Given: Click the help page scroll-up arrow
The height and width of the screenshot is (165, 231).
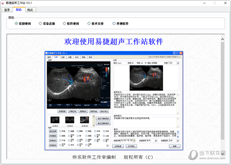Looking at the screenshot, I should click(x=223, y=39).
